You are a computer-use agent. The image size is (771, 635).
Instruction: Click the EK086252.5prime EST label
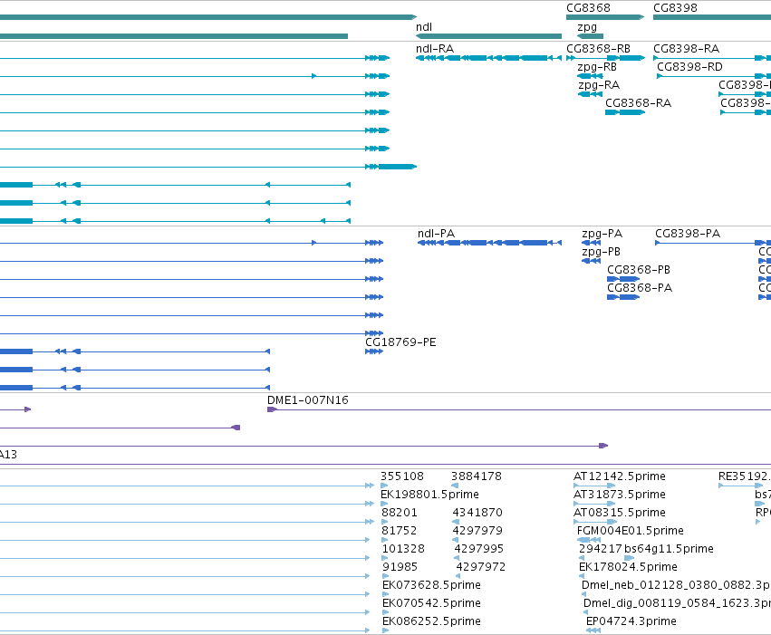tap(432, 621)
